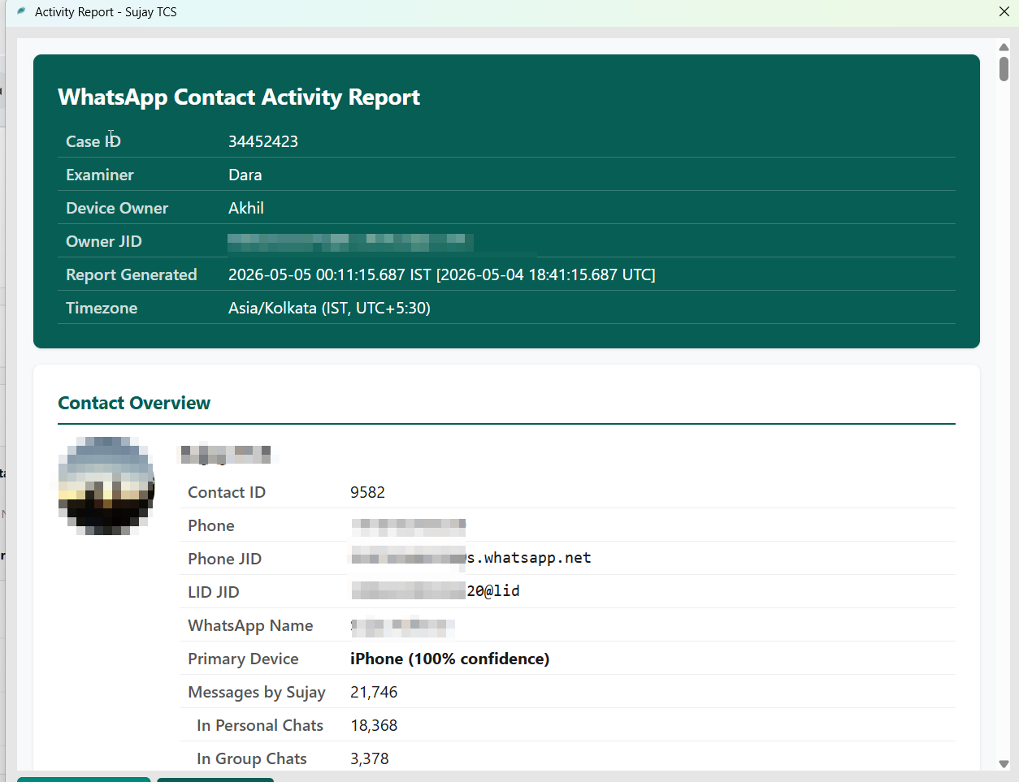Click the blurred contact profile picture
The width and height of the screenshot is (1019, 782).
(106, 486)
